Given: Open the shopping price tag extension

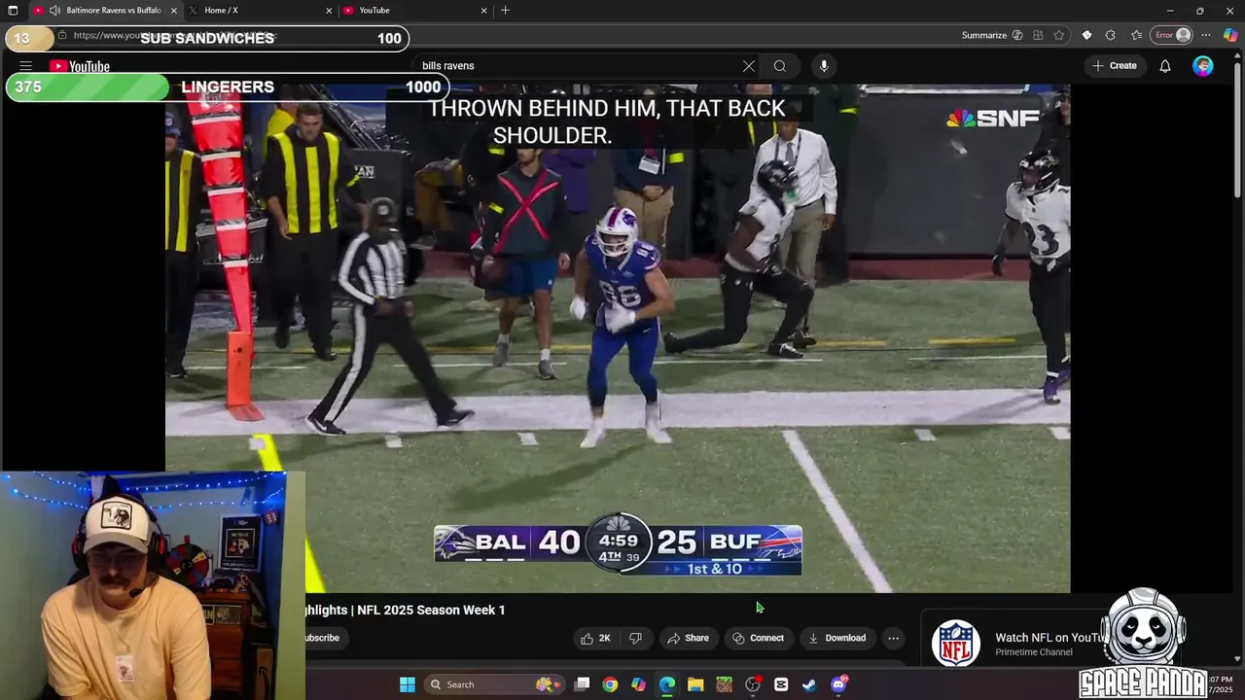Looking at the screenshot, I should click(x=1086, y=35).
